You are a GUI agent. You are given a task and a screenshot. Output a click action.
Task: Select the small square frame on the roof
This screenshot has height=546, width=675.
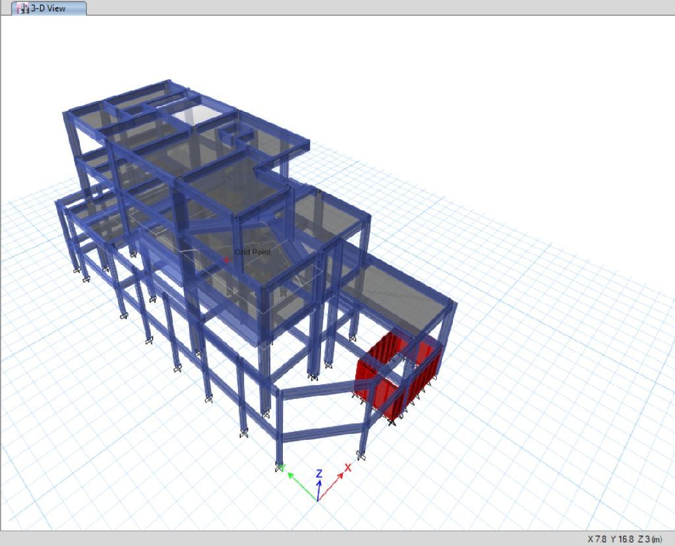coord(236,135)
